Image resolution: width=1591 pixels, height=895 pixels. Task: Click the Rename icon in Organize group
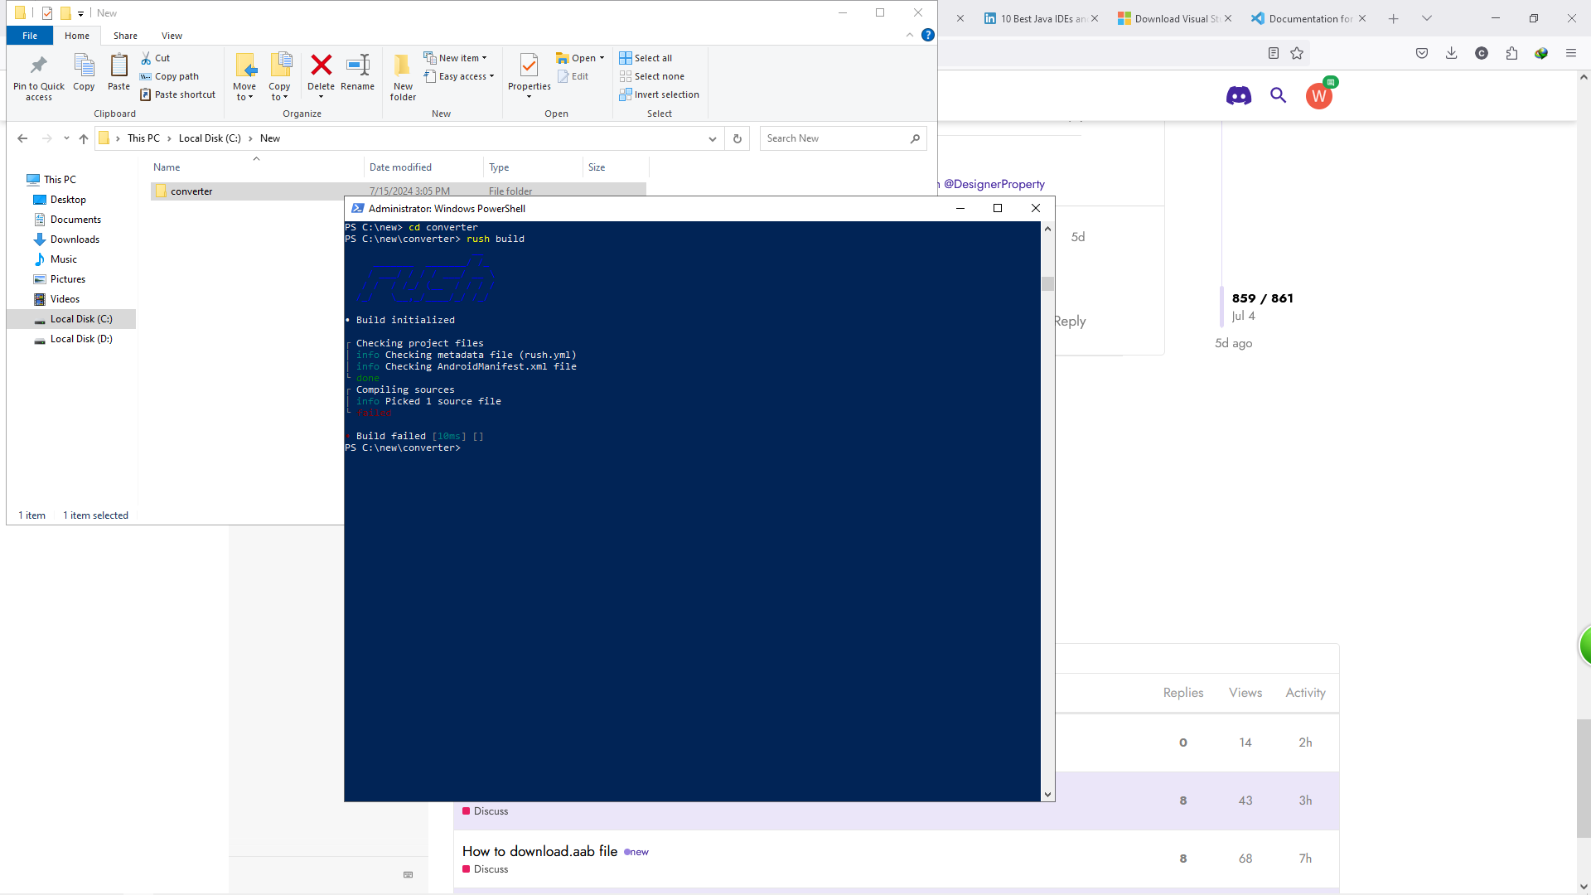point(357,65)
